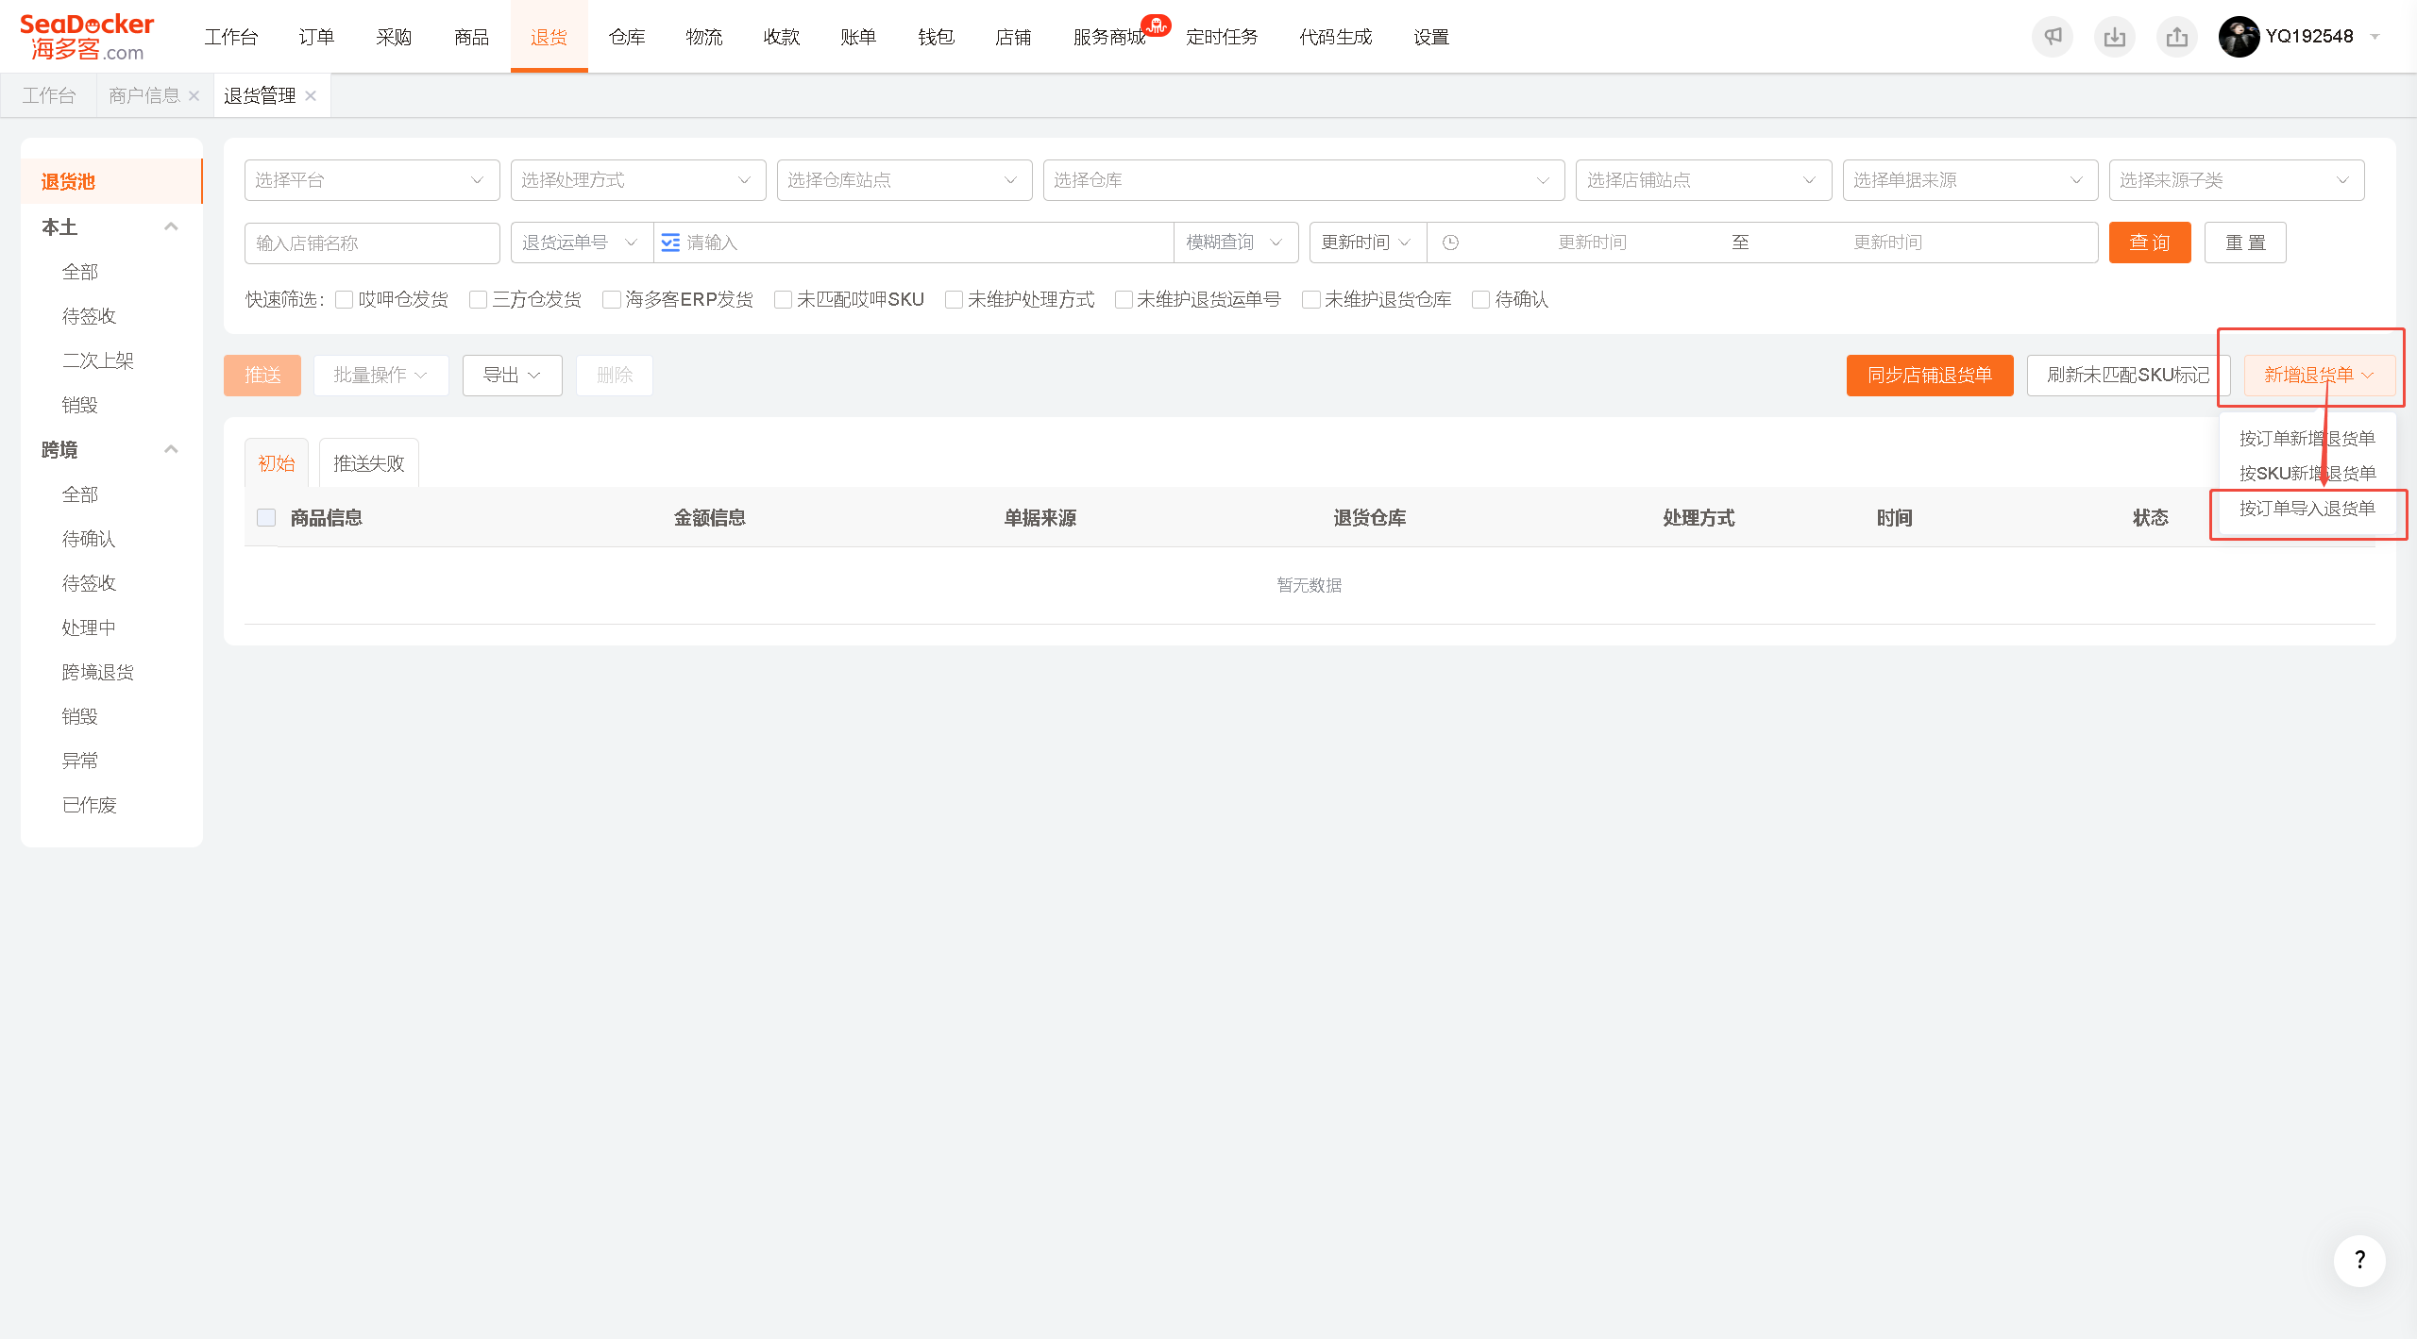Enable 未维护处理方式 filter checkbox
The height and width of the screenshot is (1339, 2417).
[955, 299]
